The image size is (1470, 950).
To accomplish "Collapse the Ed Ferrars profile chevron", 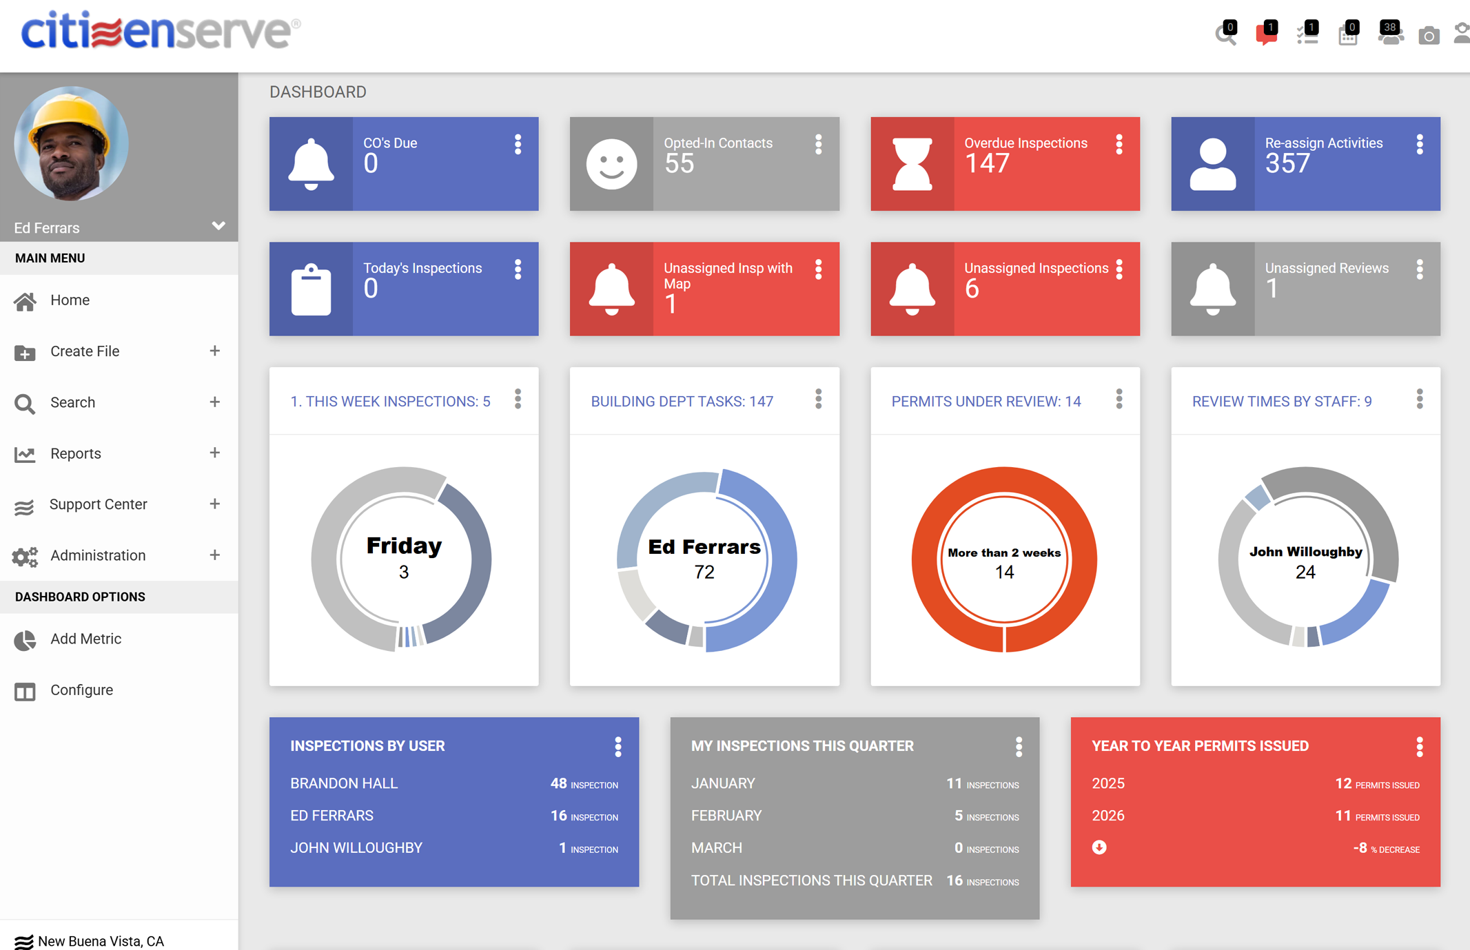I will pyautogui.click(x=218, y=225).
